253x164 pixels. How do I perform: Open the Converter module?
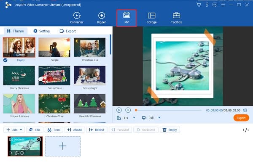tap(77, 18)
